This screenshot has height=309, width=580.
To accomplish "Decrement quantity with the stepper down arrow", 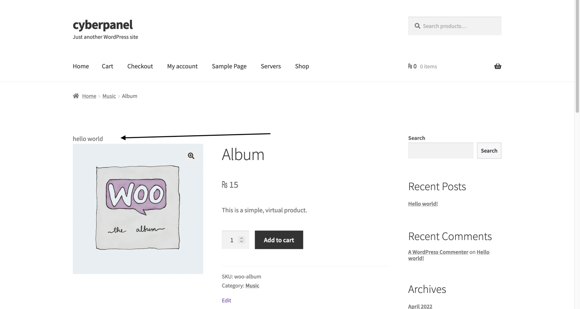I will [242, 242].
